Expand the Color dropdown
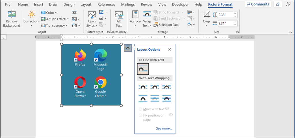Viewport: 295px width, 138px height. 49,13
